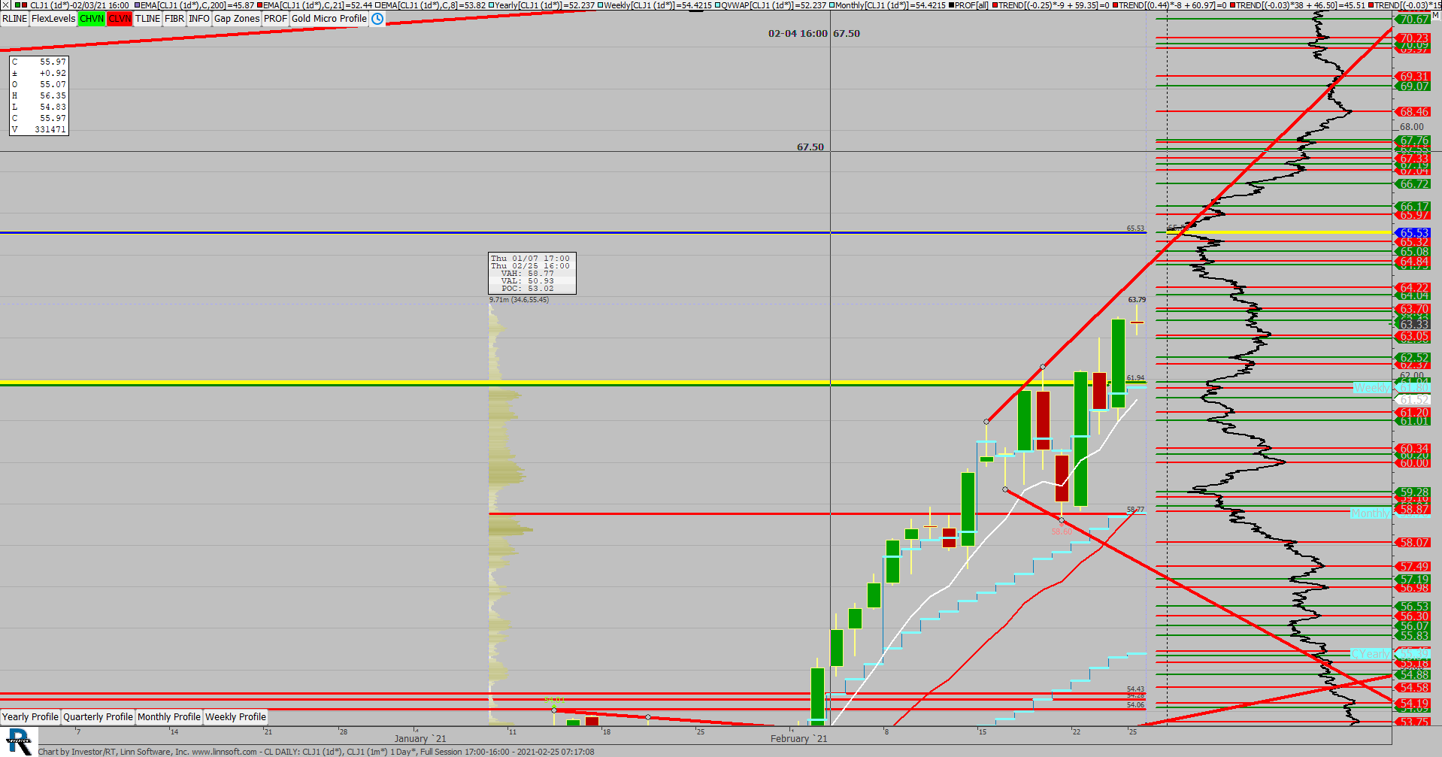This screenshot has height=757, width=1442.
Task: Click the OHLC data info box
Action: pos(39,95)
